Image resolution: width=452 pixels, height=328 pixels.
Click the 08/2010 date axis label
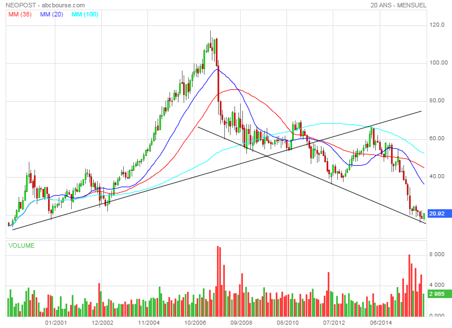tap(288, 322)
